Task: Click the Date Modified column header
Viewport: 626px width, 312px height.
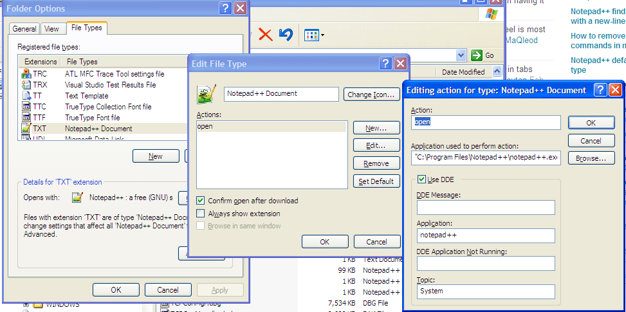Action: [463, 72]
